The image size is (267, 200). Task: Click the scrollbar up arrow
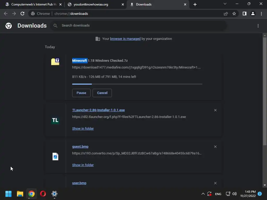click(265, 35)
